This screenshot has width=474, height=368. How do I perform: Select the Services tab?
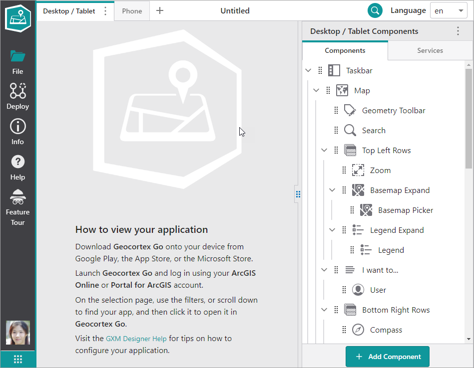tap(430, 50)
